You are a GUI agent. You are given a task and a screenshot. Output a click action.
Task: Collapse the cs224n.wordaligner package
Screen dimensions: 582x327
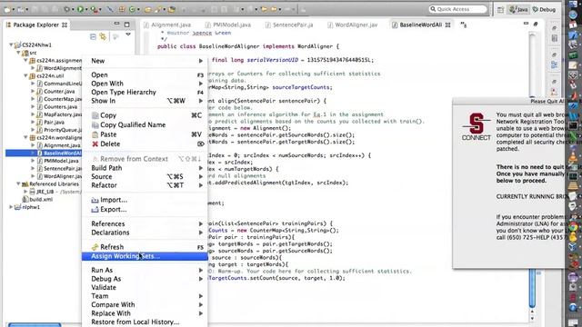coord(26,137)
